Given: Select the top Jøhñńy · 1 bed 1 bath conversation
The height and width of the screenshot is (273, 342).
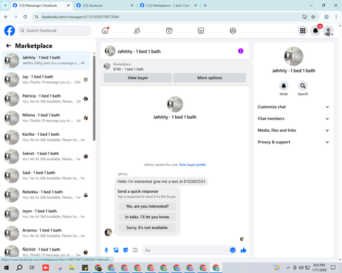Looking at the screenshot, I should tap(46, 61).
